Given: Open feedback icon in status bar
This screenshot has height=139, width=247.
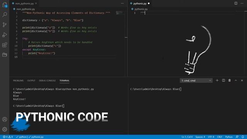Looking at the screenshot, I should coord(237,137).
